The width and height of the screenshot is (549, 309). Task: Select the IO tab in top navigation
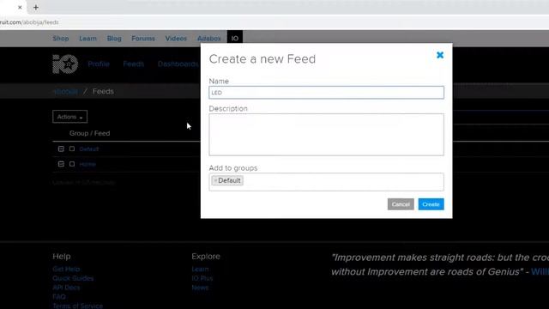tap(234, 38)
